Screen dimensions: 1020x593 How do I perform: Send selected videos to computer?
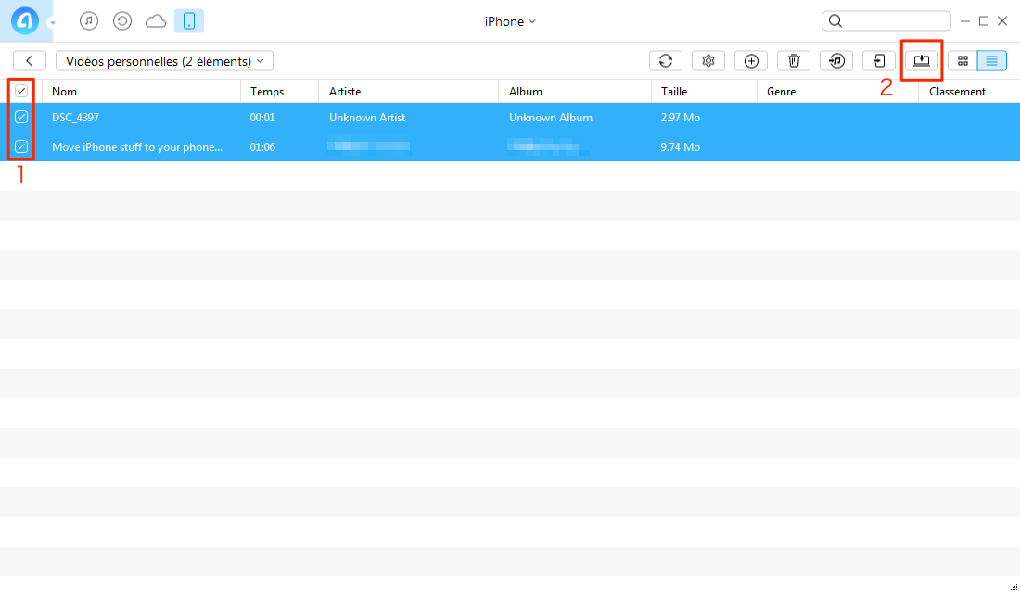pyautogui.click(x=922, y=60)
